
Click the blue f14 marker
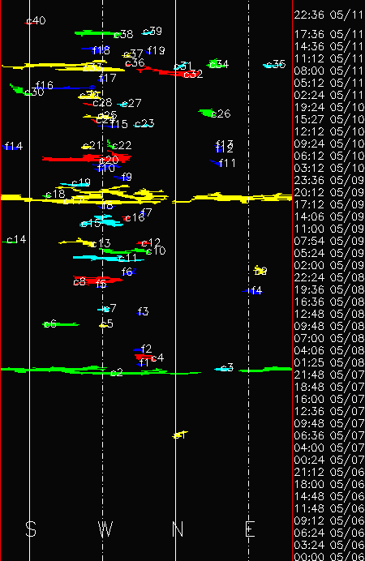click(x=10, y=147)
